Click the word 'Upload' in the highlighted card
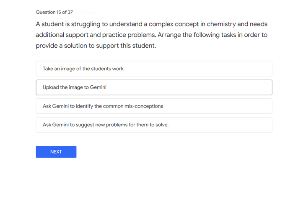The image size is (285, 207). pyautogui.click(x=51, y=87)
